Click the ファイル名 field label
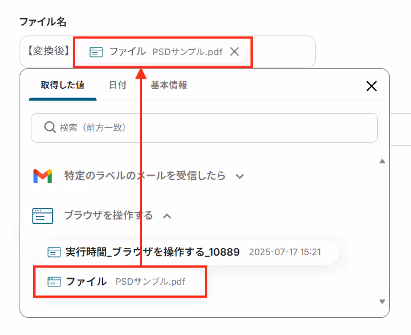This screenshot has height=335, width=411. (x=43, y=22)
